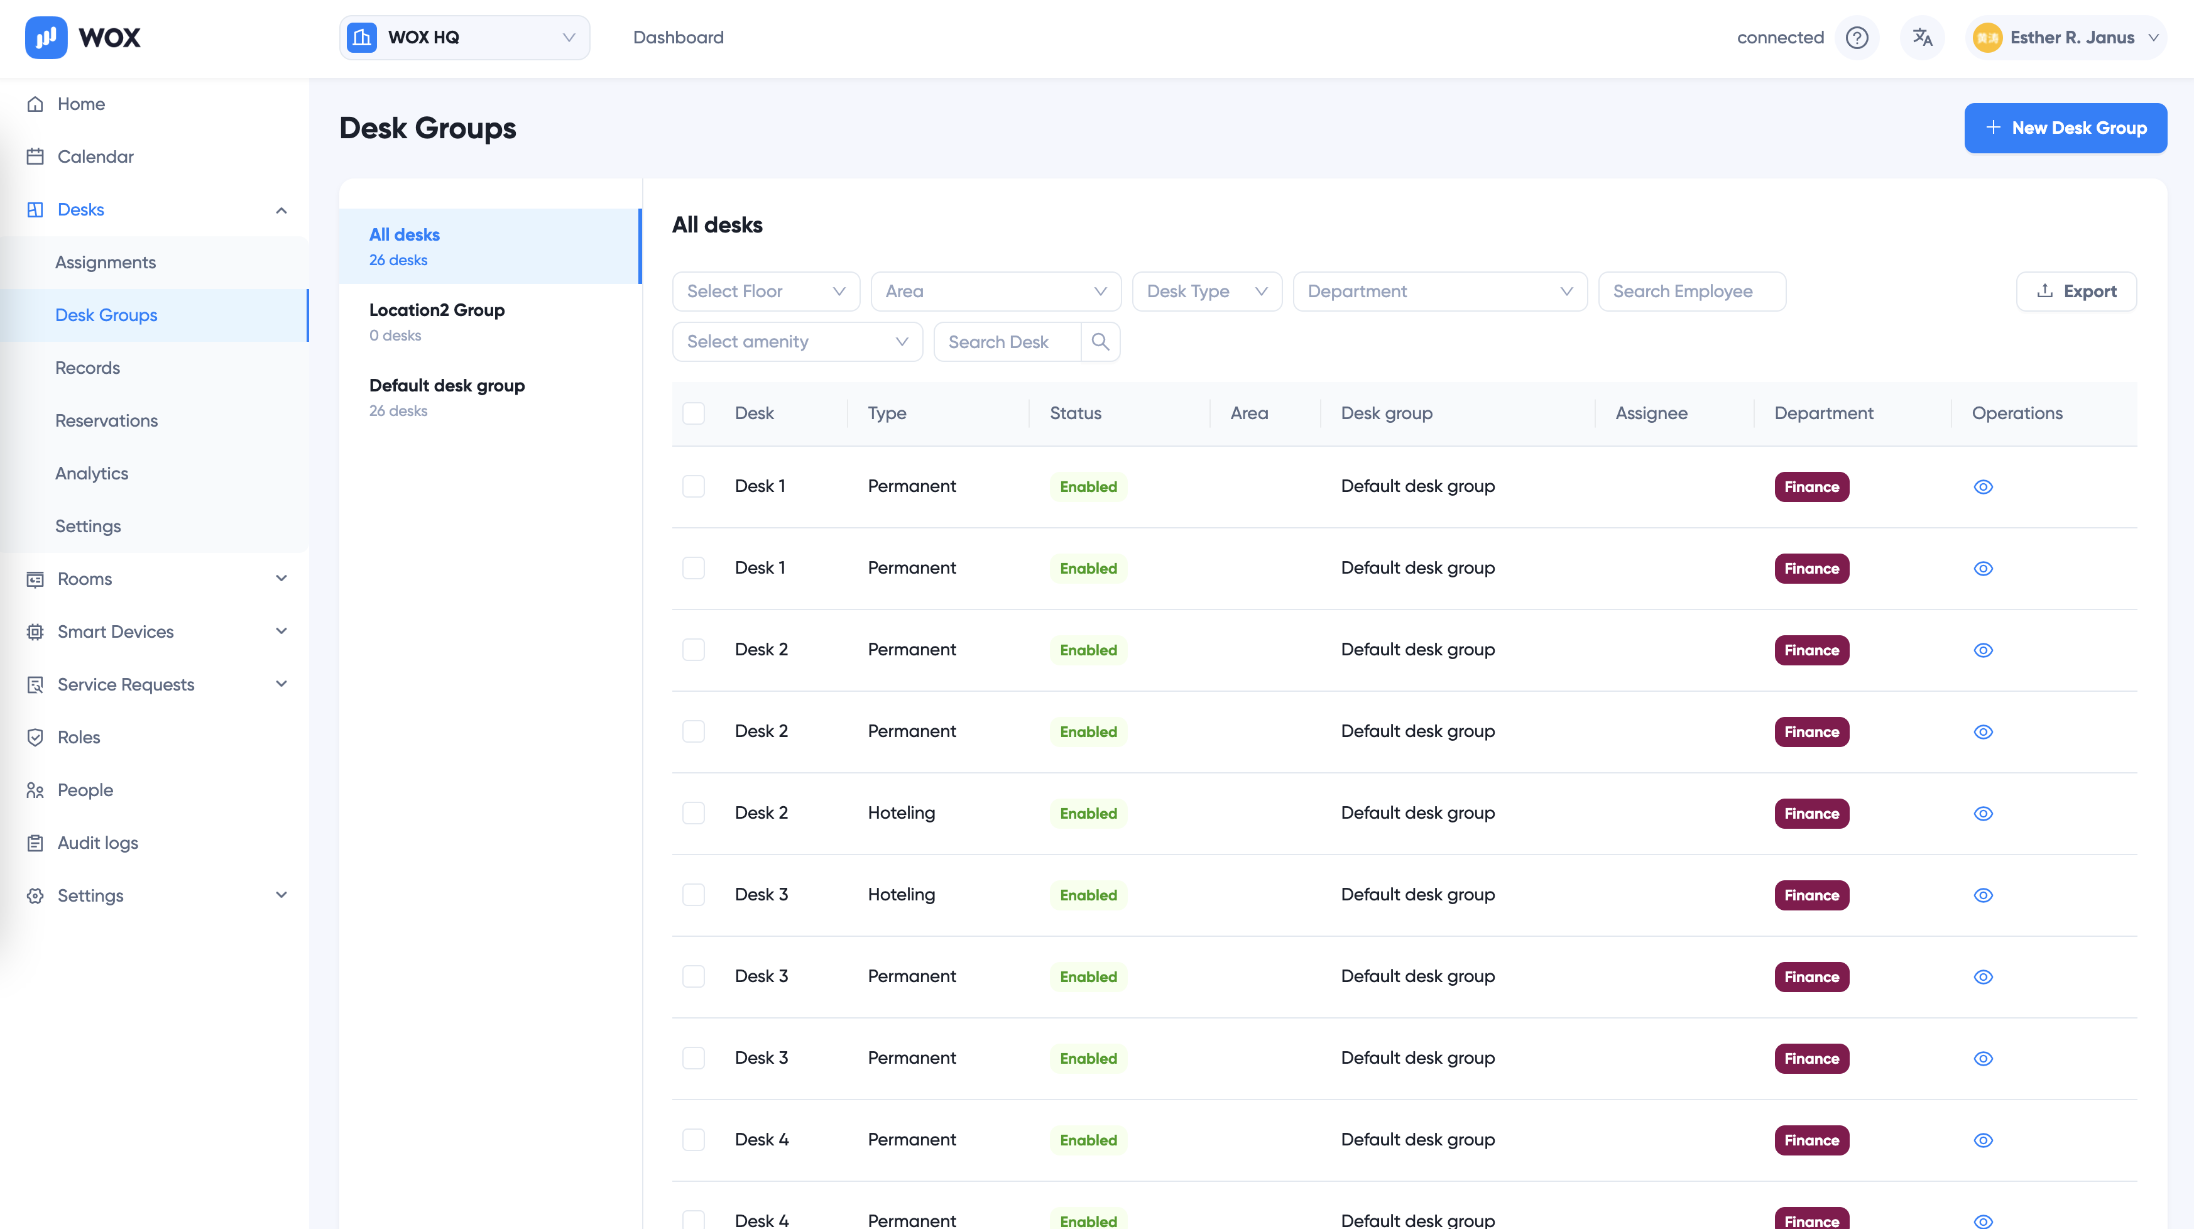The height and width of the screenshot is (1229, 2194).
Task: Click the connected status text
Action: click(1780, 38)
